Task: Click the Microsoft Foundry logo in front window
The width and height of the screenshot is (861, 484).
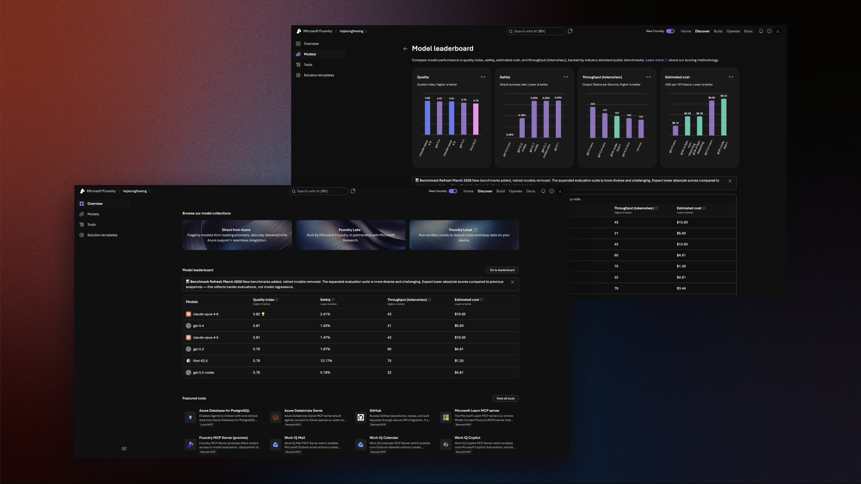Action: point(82,191)
